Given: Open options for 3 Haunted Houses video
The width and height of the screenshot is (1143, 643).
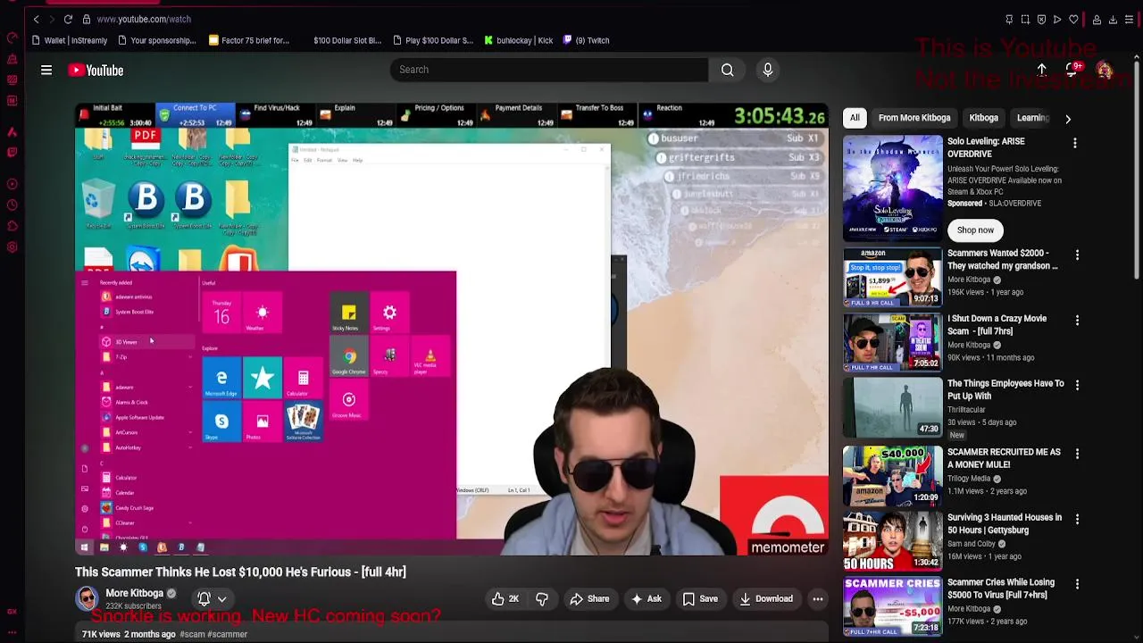Looking at the screenshot, I should (x=1077, y=519).
